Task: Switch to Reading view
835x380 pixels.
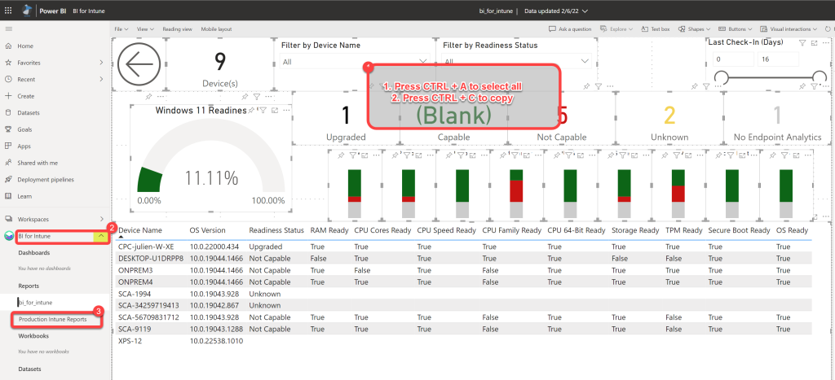Action: point(177,28)
